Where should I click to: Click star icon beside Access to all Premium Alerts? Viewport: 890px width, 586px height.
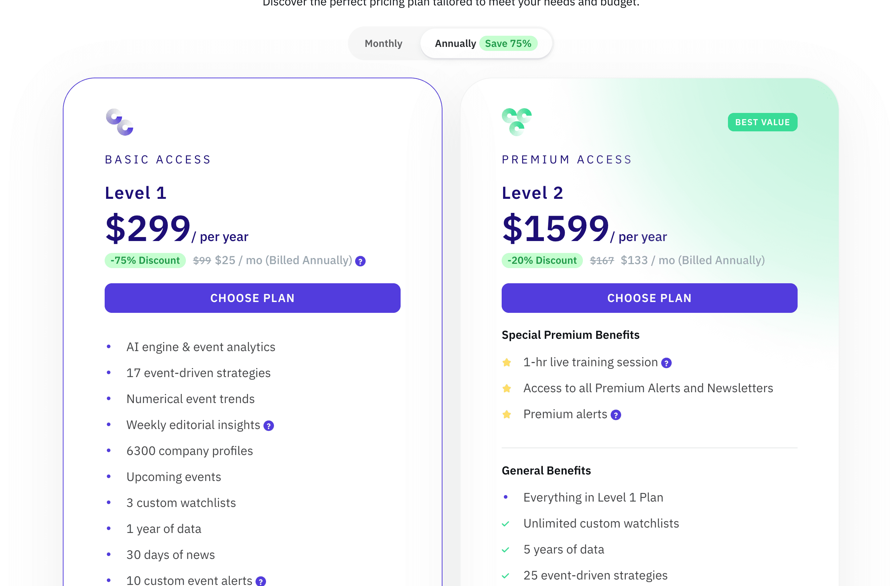pyautogui.click(x=507, y=388)
